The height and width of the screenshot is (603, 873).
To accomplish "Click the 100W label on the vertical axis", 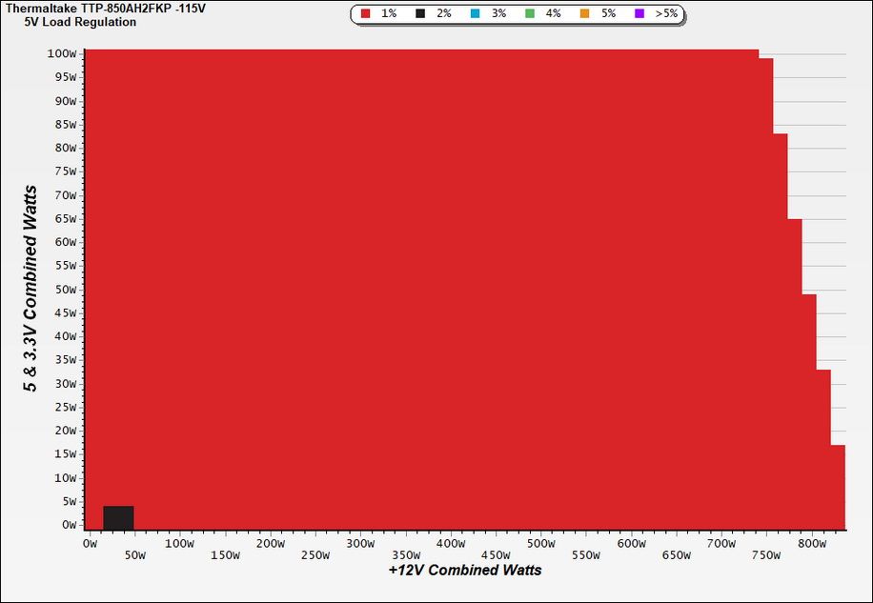I will click(62, 54).
